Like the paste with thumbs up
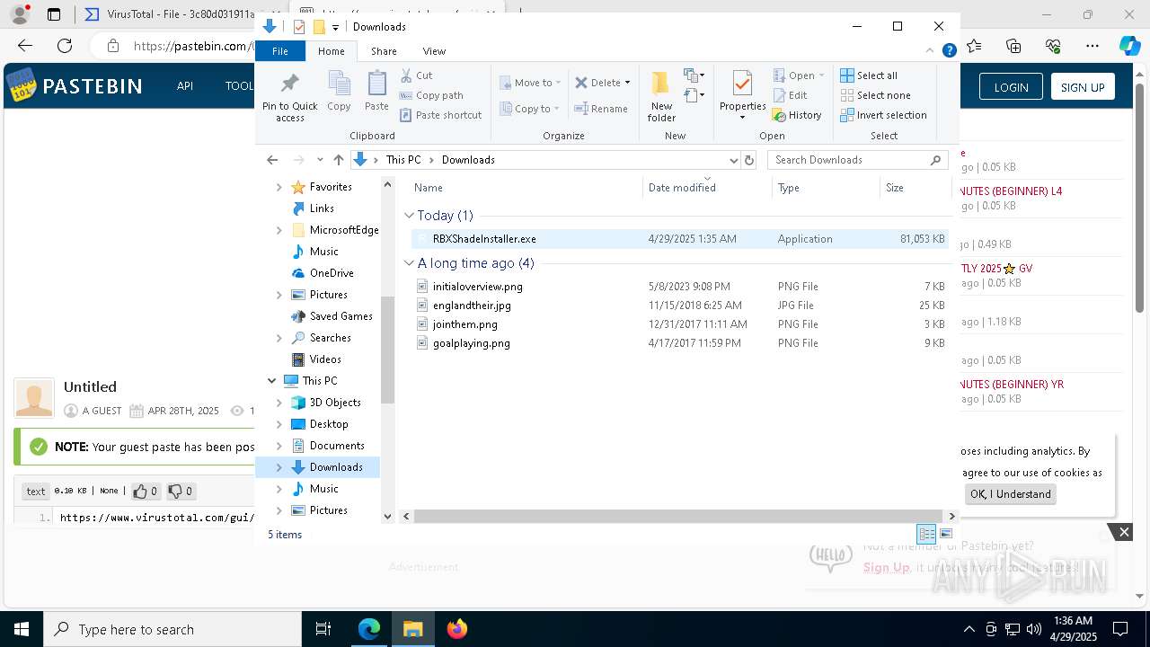This screenshot has width=1150, height=647. (145, 492)
